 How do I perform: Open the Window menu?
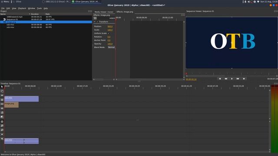[31, 8]
